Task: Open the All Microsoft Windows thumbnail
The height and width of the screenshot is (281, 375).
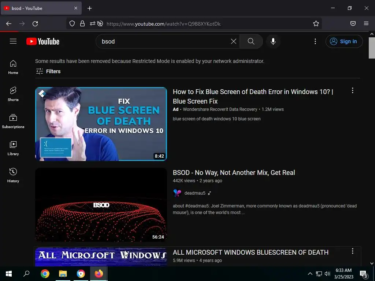Action: coord(101,257)
